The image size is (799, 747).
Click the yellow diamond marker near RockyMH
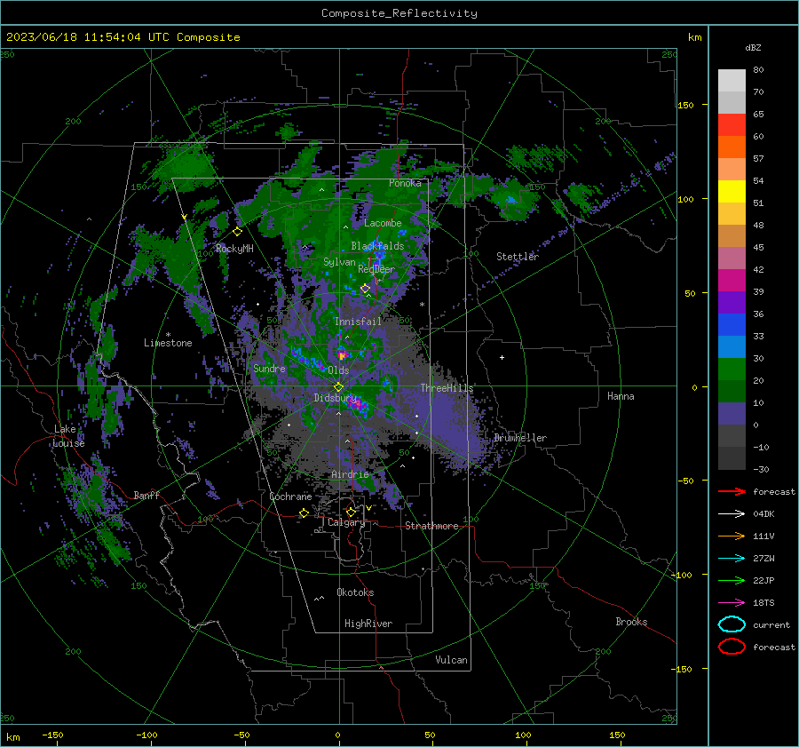coord(237,232)
